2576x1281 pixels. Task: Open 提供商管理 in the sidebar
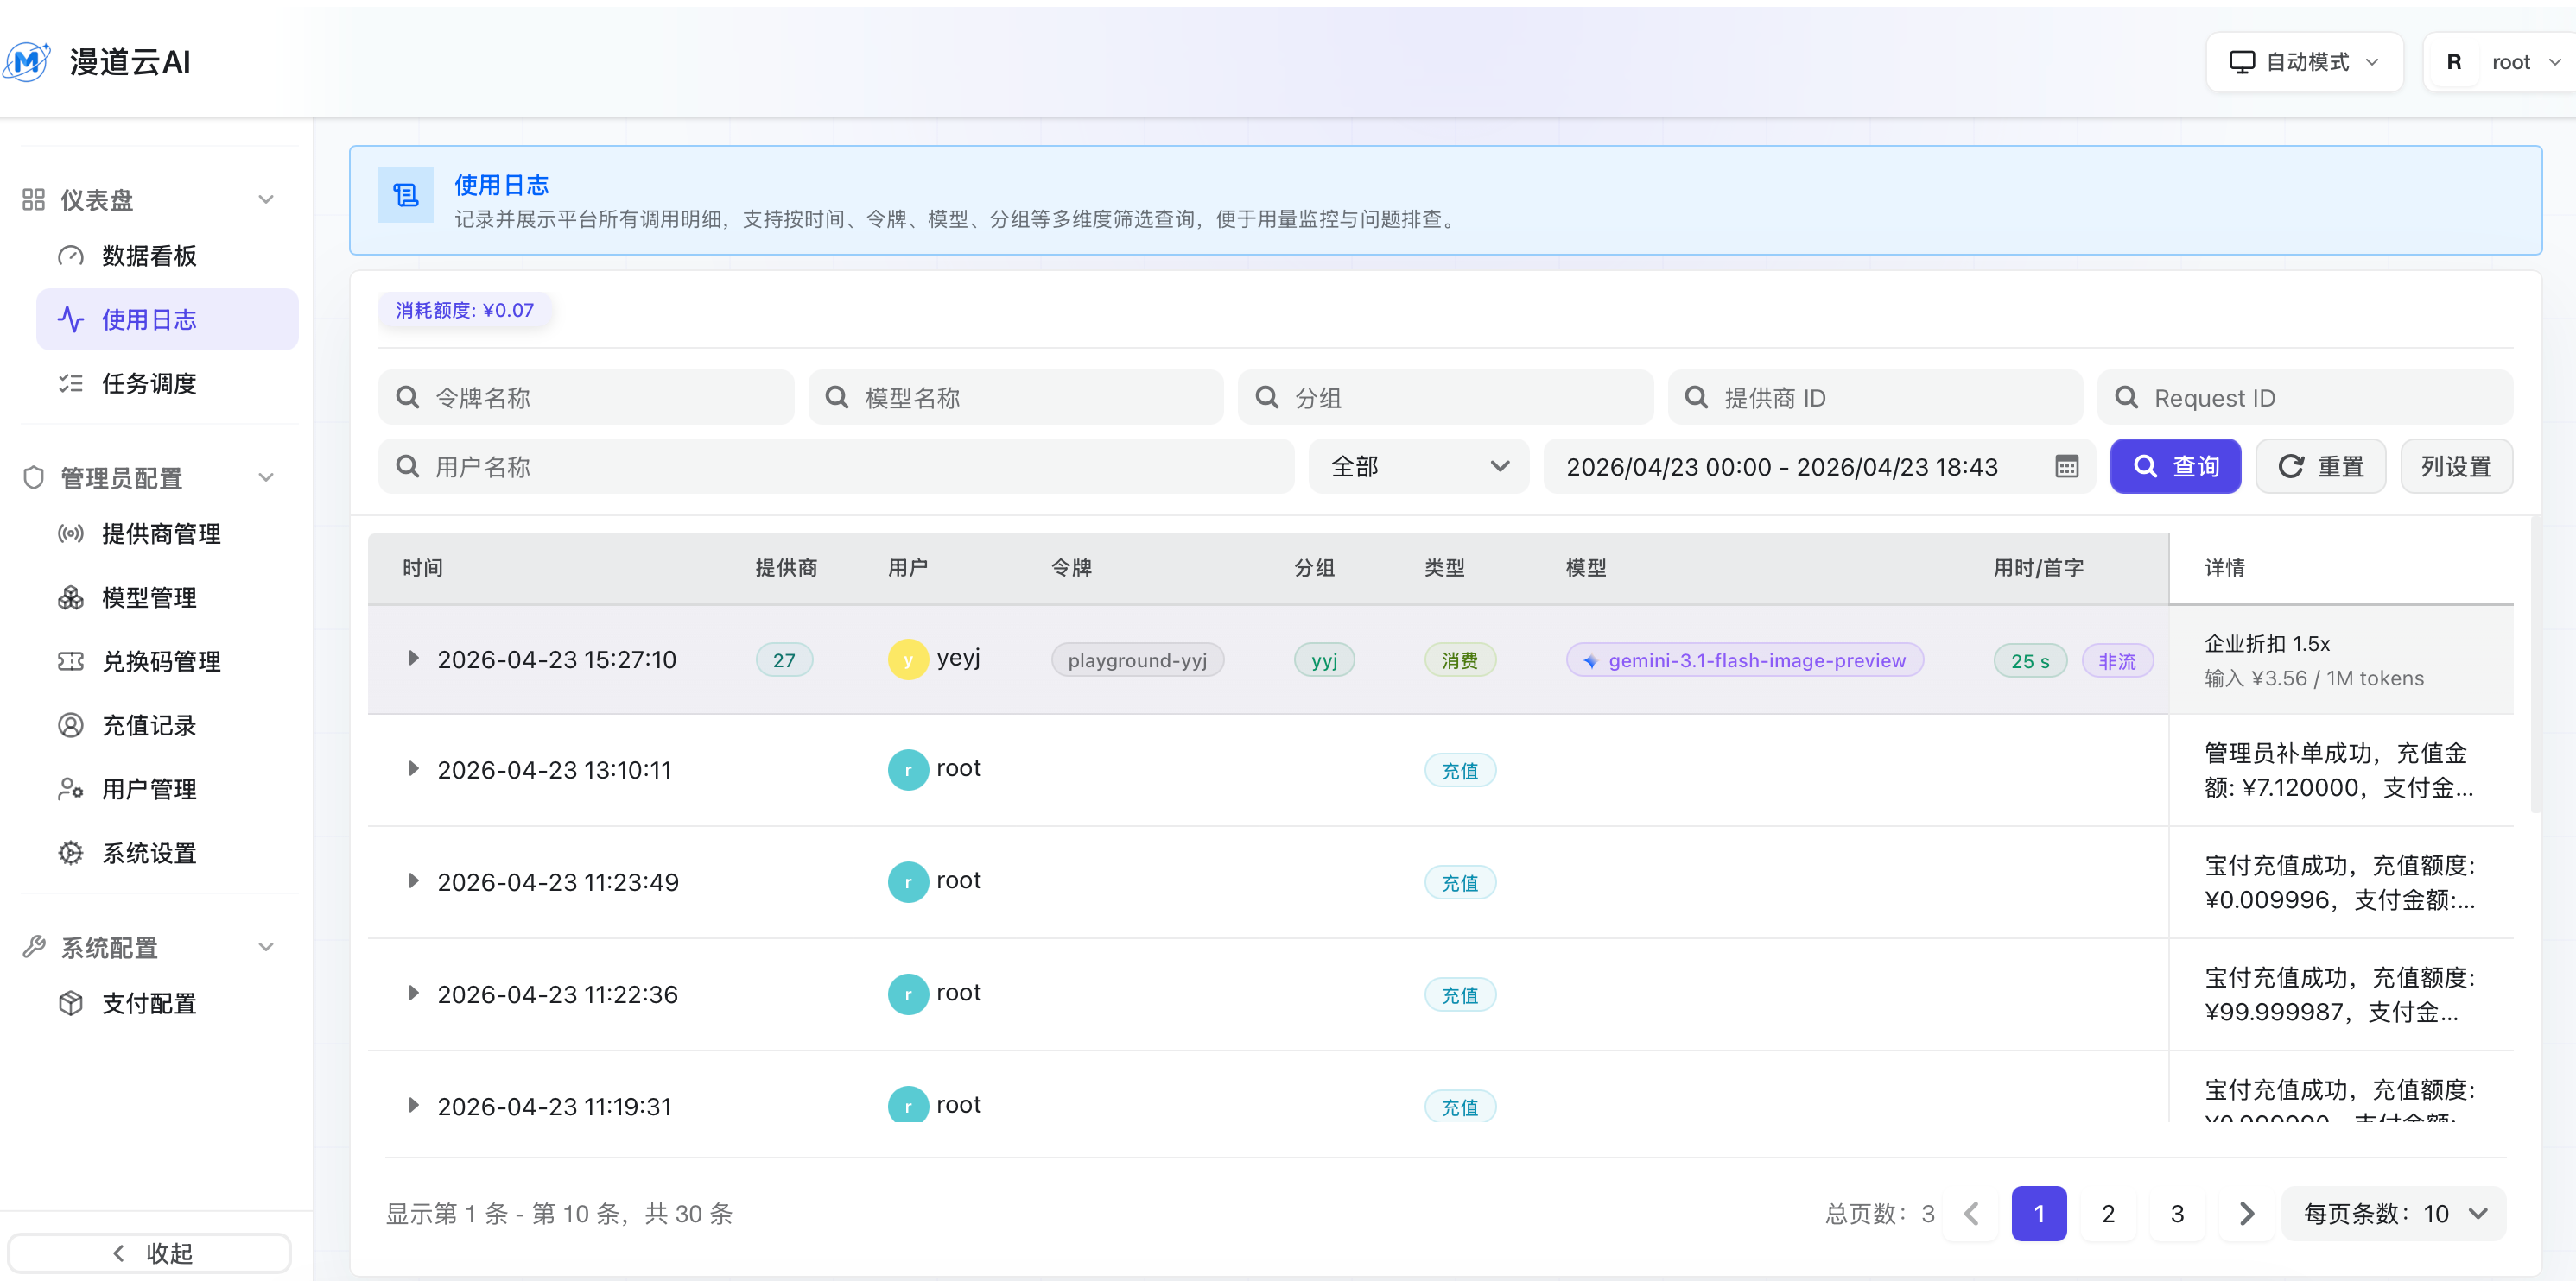point(167,533)
